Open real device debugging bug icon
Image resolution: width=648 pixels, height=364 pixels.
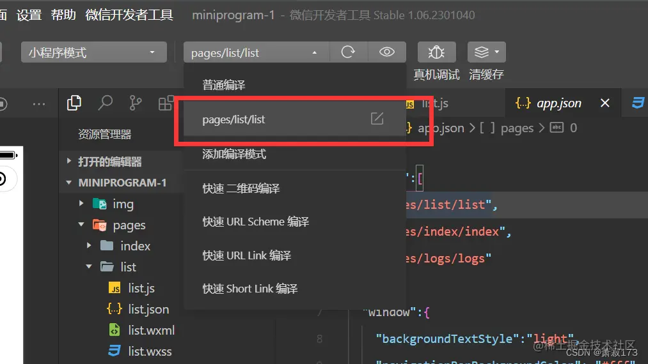(x=436, y=52)
